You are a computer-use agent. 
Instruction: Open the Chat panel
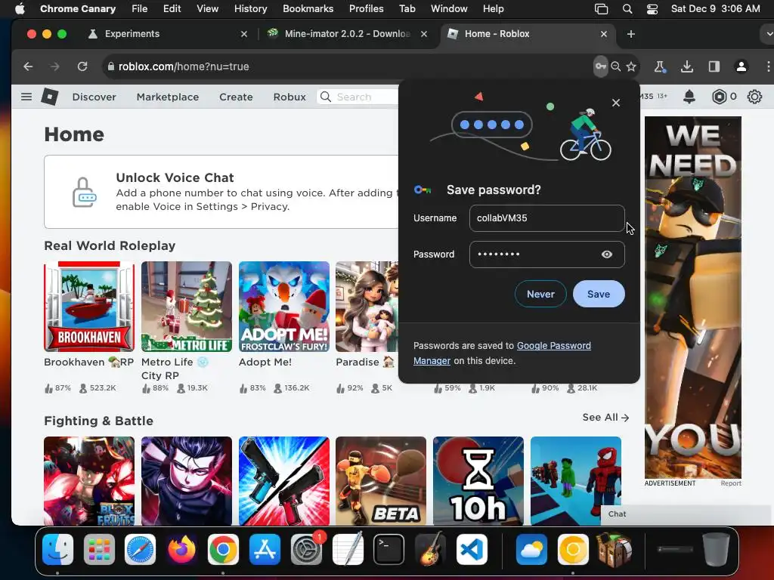686,514
